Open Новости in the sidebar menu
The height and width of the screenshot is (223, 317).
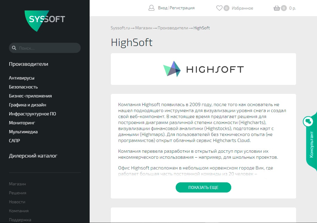coord(17,202)
